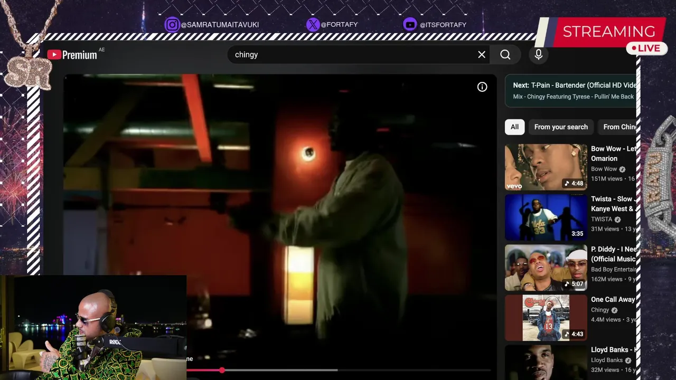Click the @ITSFORTAFY handle text

pos(443,25)
